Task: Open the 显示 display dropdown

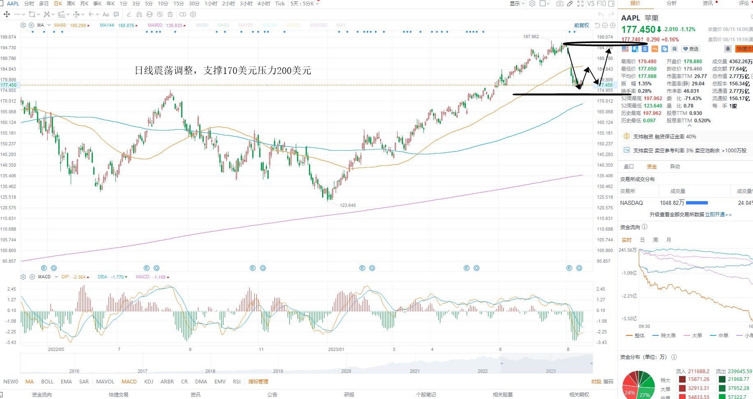Action: [x=517, y=4]
